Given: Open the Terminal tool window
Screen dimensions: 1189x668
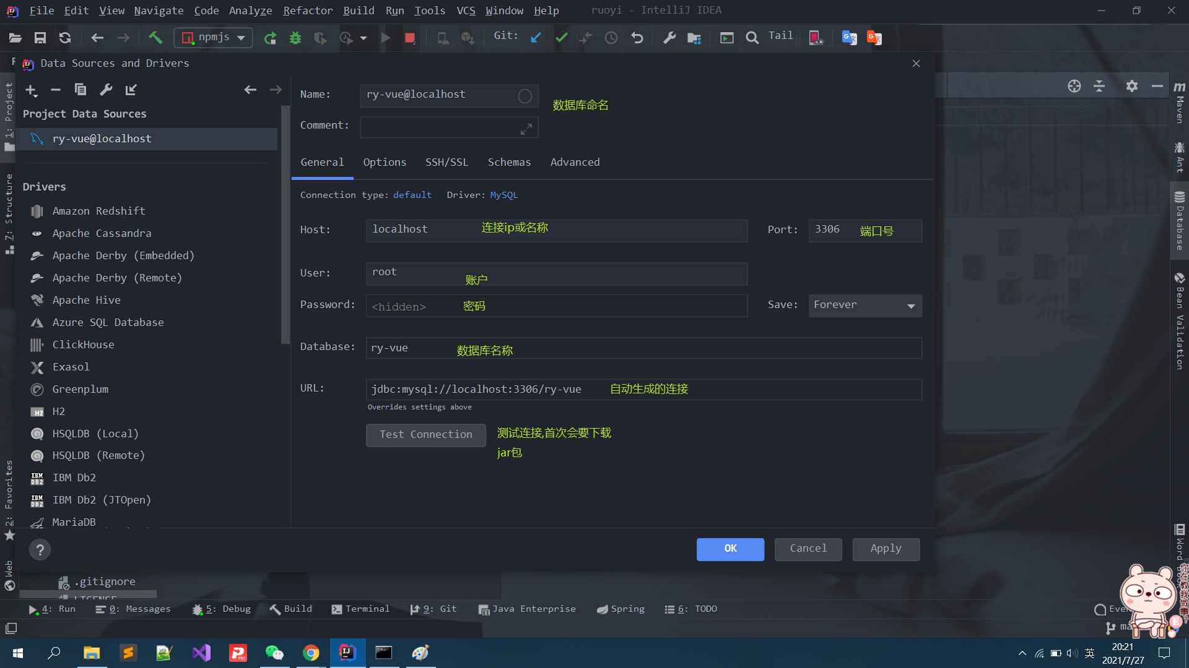Looking at the screenshot, I should [x=360, y=609].
